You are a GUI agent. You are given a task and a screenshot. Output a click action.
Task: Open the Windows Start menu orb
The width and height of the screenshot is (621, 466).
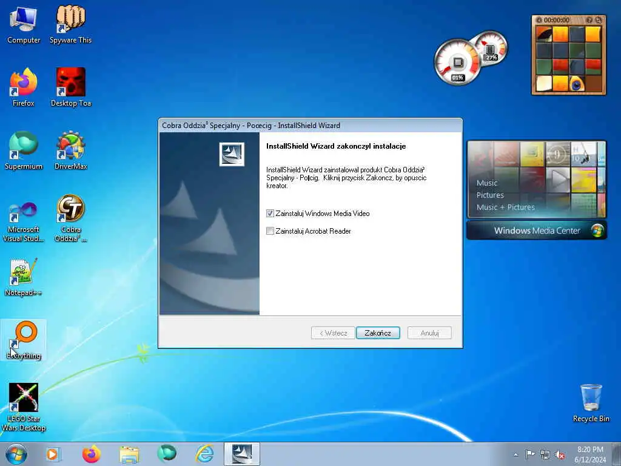16,454
